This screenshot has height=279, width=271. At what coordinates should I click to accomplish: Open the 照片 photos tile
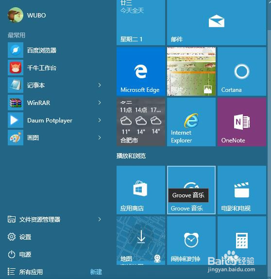point(191,71)
